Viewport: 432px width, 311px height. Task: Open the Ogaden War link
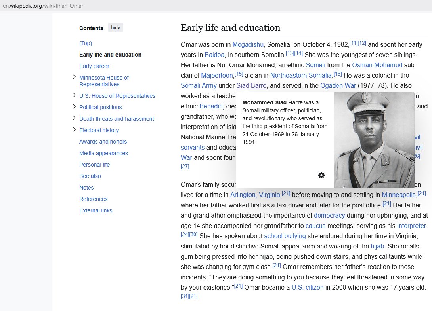tap(338, 86)
